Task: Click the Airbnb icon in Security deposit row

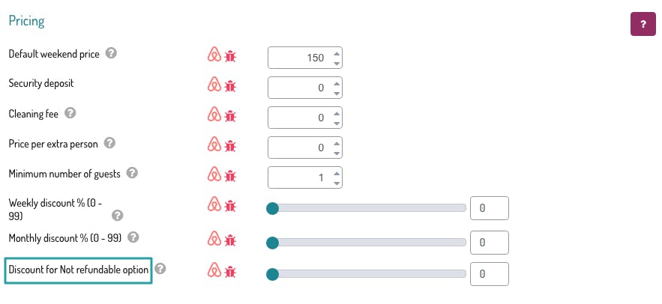Action: (x=214, y=85)
